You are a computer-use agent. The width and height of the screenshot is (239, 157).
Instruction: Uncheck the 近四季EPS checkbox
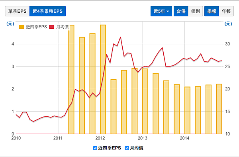click(95, 148)
